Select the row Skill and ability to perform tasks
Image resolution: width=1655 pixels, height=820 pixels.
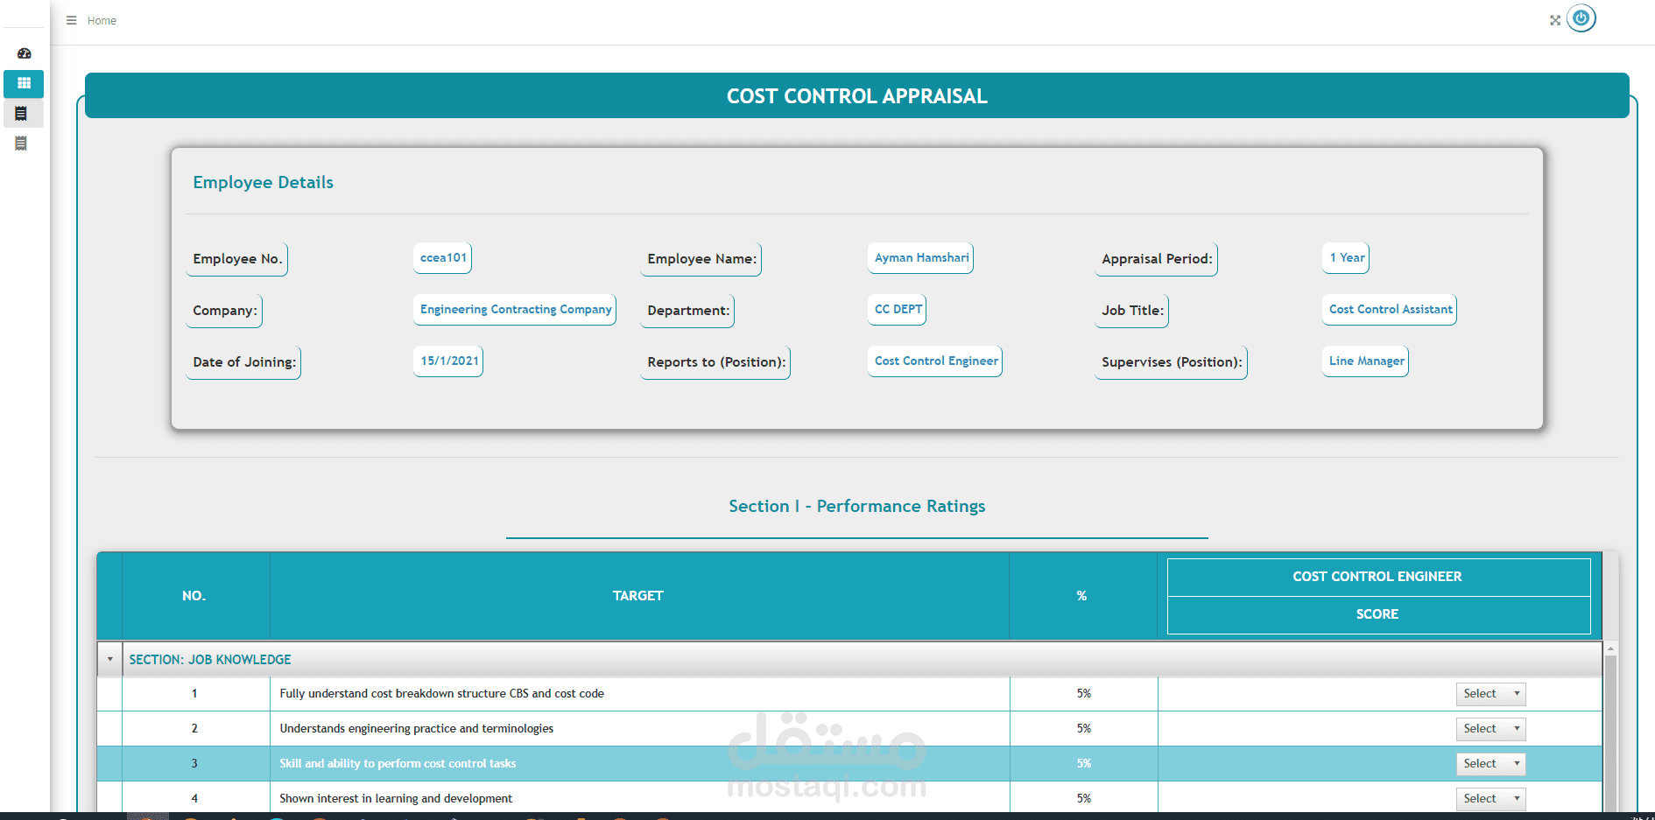click(849, 764)
